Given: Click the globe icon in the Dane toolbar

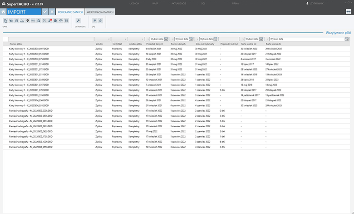Looking at the screenshot, I should click(55, 21).
